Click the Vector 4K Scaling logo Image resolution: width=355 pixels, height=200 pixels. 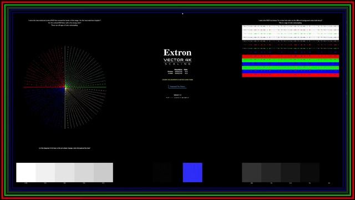177,62
